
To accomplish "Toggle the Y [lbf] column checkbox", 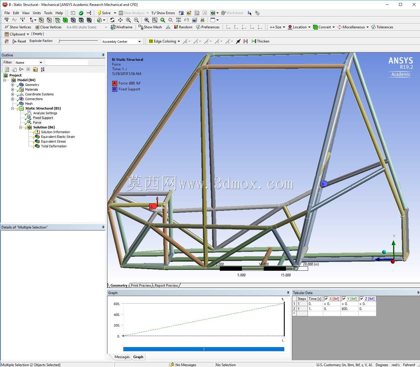I will point(344,299).
